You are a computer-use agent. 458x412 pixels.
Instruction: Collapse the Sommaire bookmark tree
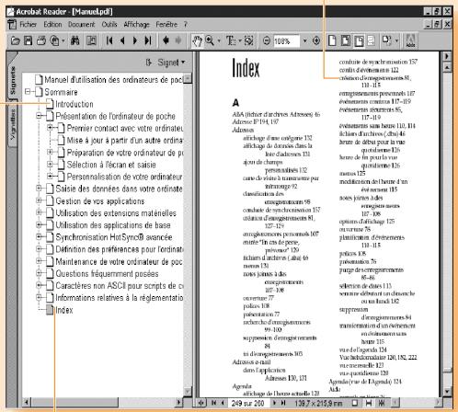pos(28,92)
